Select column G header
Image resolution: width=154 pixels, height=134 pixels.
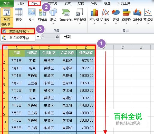pyautogui.click(x=123, y=47)
